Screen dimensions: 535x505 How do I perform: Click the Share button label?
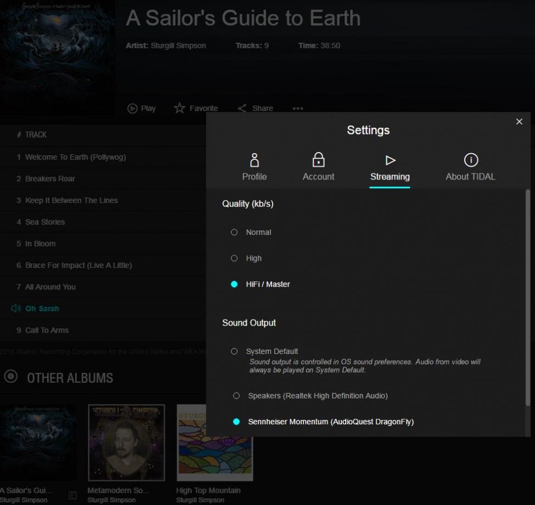coord(262,108)
